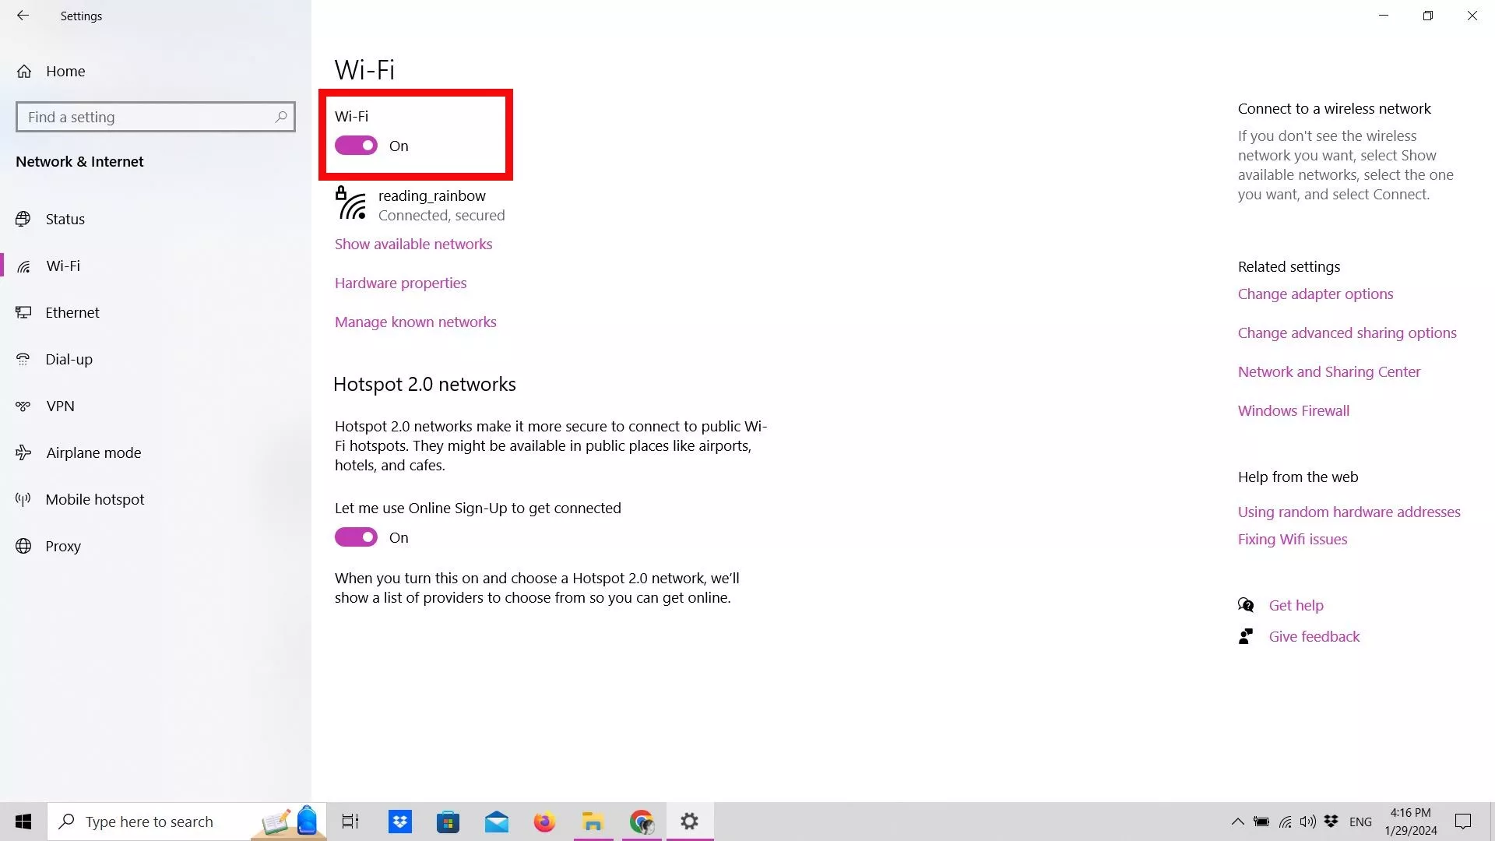Open Change adapter options link
Screen dimensions: 1495x841
(1315, 294)
